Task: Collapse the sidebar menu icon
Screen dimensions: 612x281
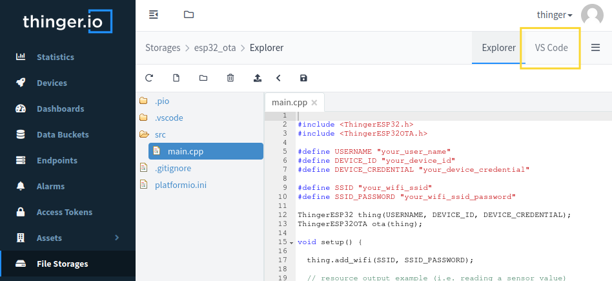Action: pos(154,15)
